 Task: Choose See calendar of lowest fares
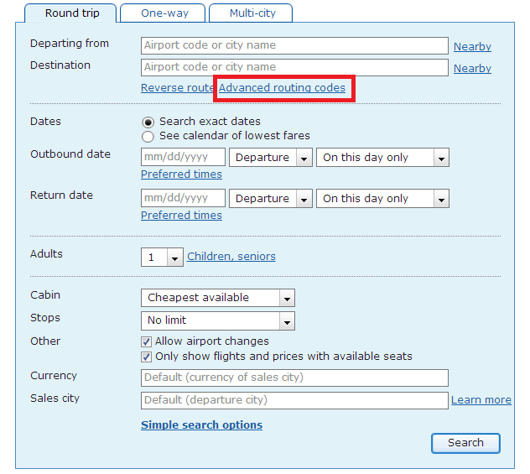pyautogui.click(x=148, y=136)
